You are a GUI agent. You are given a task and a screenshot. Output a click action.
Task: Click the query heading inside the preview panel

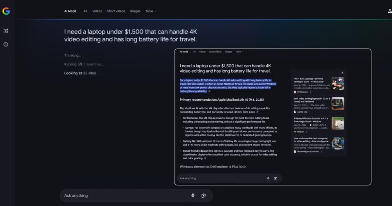[225, 68]
